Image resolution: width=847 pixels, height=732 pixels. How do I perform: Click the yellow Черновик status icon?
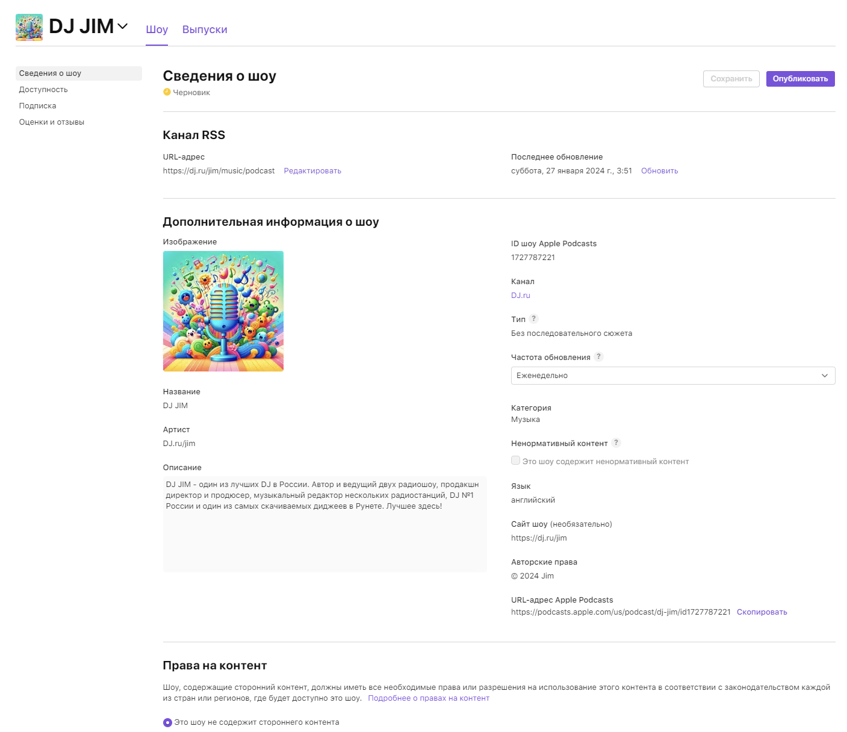[167, 92]
